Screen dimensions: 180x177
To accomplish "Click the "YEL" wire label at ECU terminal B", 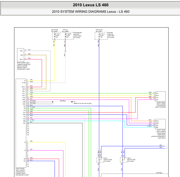I will tap(31, 141).
